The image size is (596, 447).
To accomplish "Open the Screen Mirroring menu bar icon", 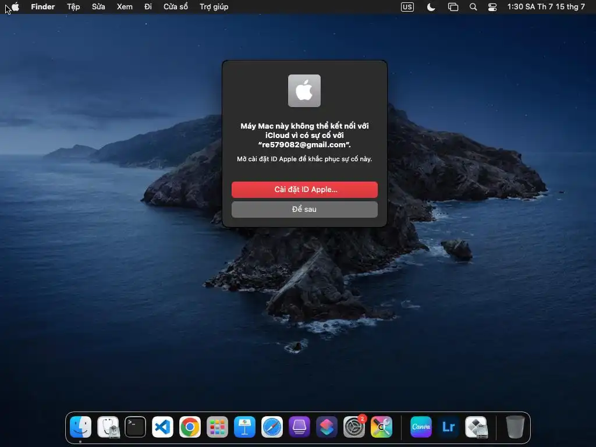I will 453,7.
